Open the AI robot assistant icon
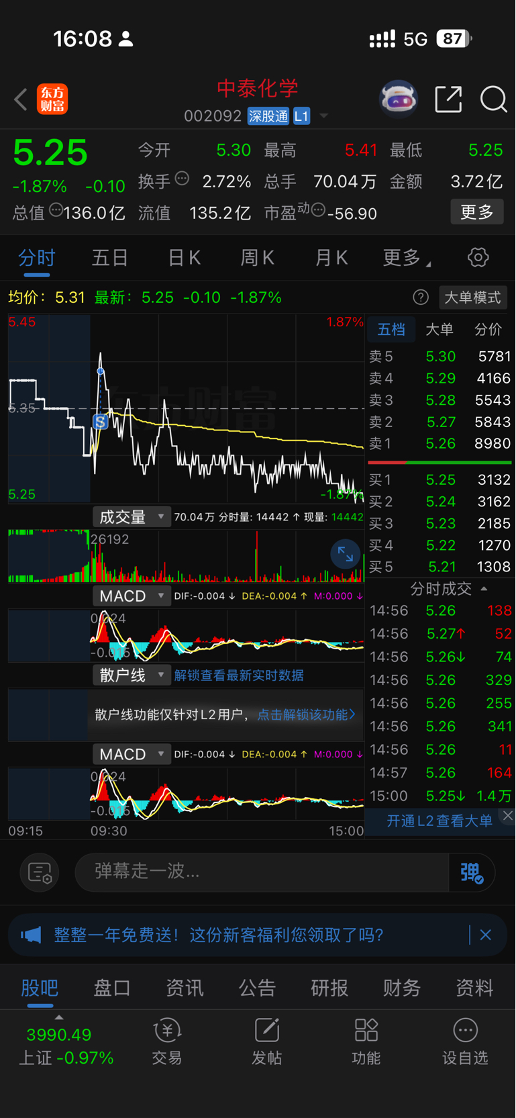This screenshot has width=516, height=1118. 399,100
